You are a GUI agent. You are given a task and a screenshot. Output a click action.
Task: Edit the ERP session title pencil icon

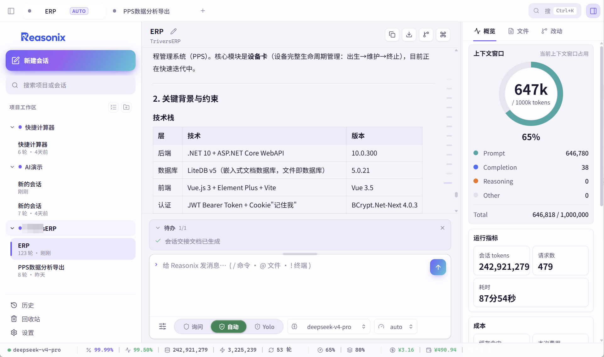[173, 31]
